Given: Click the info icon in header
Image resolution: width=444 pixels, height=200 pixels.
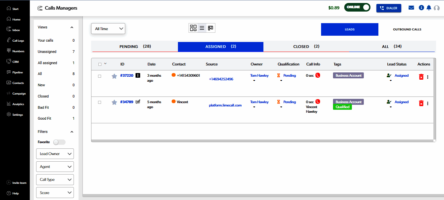Looking at the screenshot, I should [x=421, y=8].
